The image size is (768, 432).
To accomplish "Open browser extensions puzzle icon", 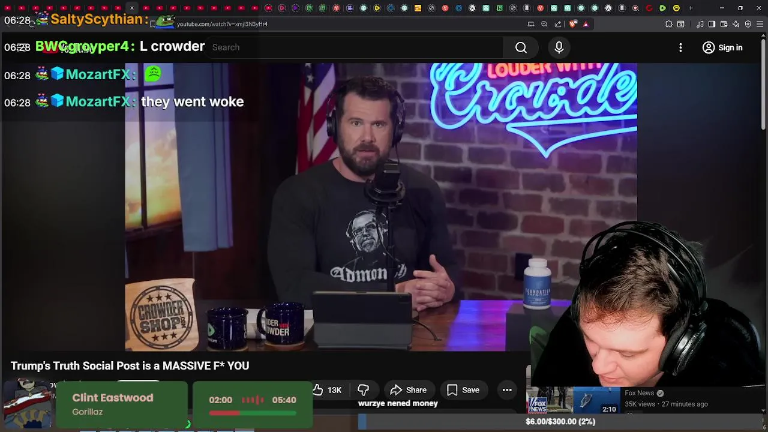I will 669,24.
